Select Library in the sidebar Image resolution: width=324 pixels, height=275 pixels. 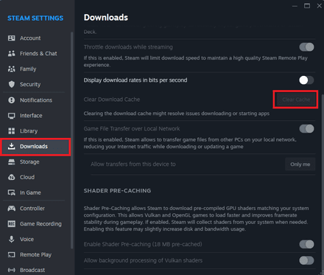[36, 131]
